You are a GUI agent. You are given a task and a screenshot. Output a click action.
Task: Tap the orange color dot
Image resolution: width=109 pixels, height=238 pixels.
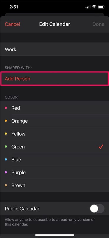(x=6, y=121)
